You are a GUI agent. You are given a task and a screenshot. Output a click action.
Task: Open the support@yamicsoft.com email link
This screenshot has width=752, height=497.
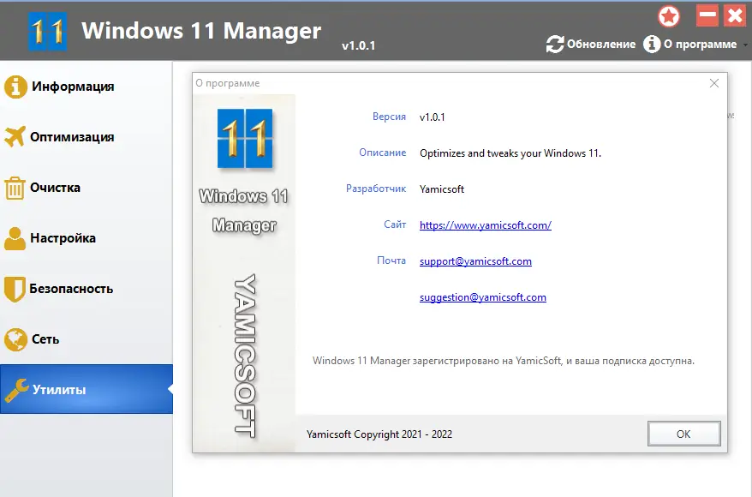[x=474, y=260]
